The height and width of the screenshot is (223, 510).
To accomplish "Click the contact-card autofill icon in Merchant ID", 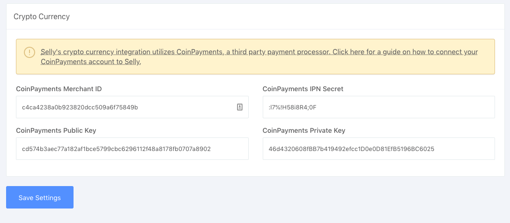I will click(x=240, y=107).
